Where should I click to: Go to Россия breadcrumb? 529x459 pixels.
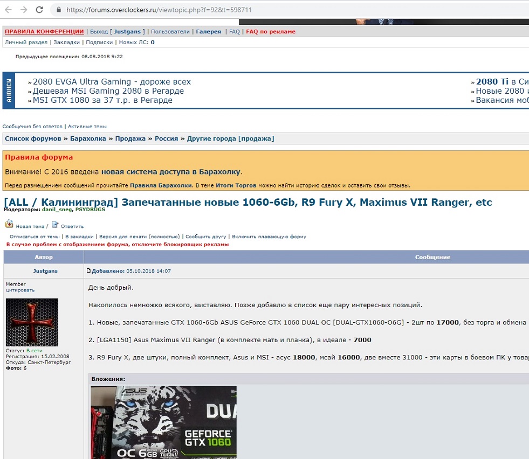coord(166,138)
